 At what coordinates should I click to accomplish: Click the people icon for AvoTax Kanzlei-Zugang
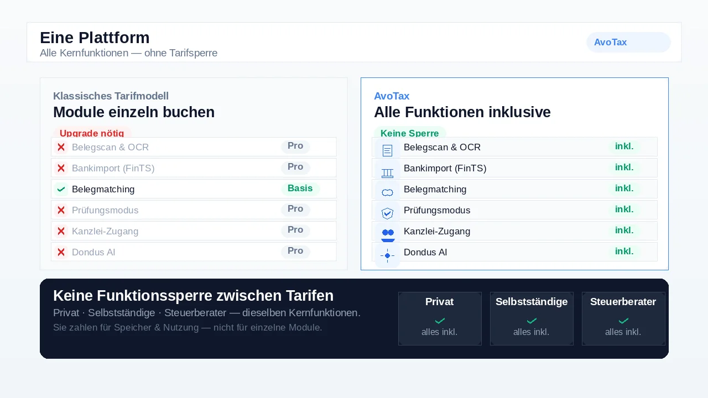(388, 235)
